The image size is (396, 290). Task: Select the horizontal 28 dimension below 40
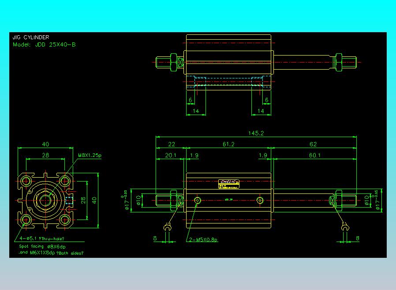(45, 155)
